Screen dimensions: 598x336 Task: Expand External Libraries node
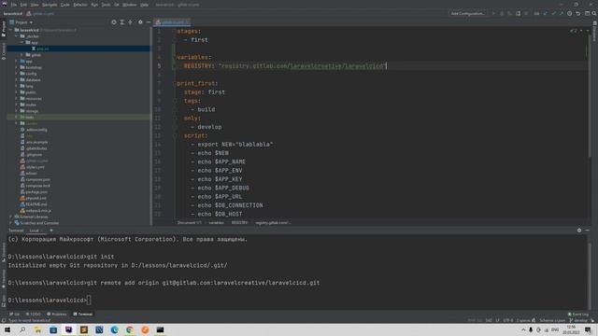tap(11, 217)
